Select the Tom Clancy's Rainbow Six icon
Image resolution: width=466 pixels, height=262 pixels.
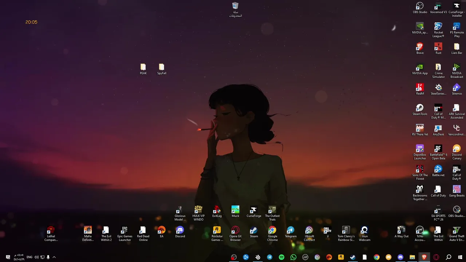coord(346,234)
